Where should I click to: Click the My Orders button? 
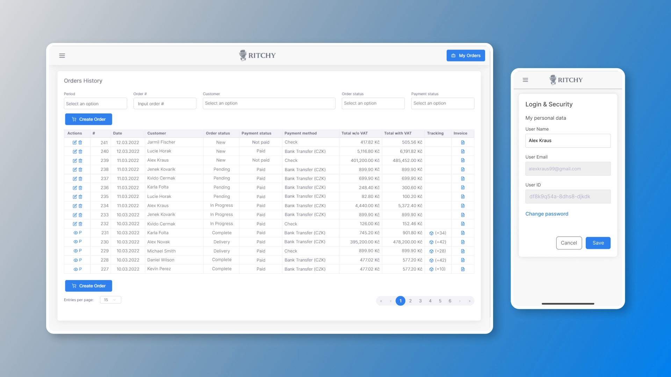[466, 56]
